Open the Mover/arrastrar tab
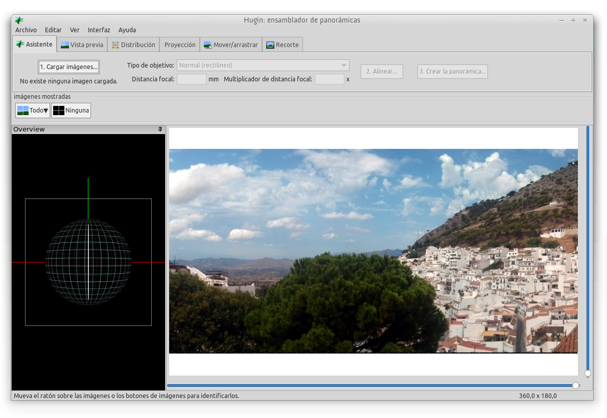The image size is (607, 418). tap(230, 45)
